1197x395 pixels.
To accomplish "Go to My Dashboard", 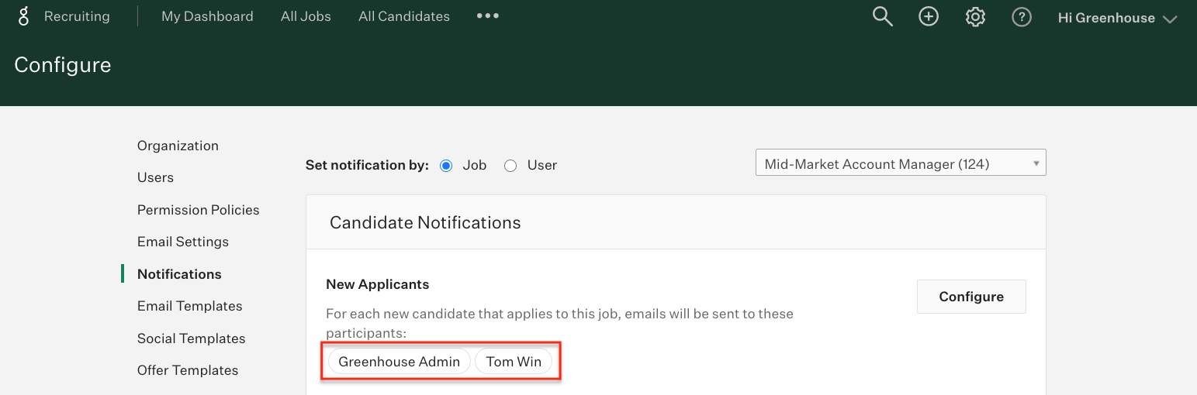I will click(x=207, y=16).
